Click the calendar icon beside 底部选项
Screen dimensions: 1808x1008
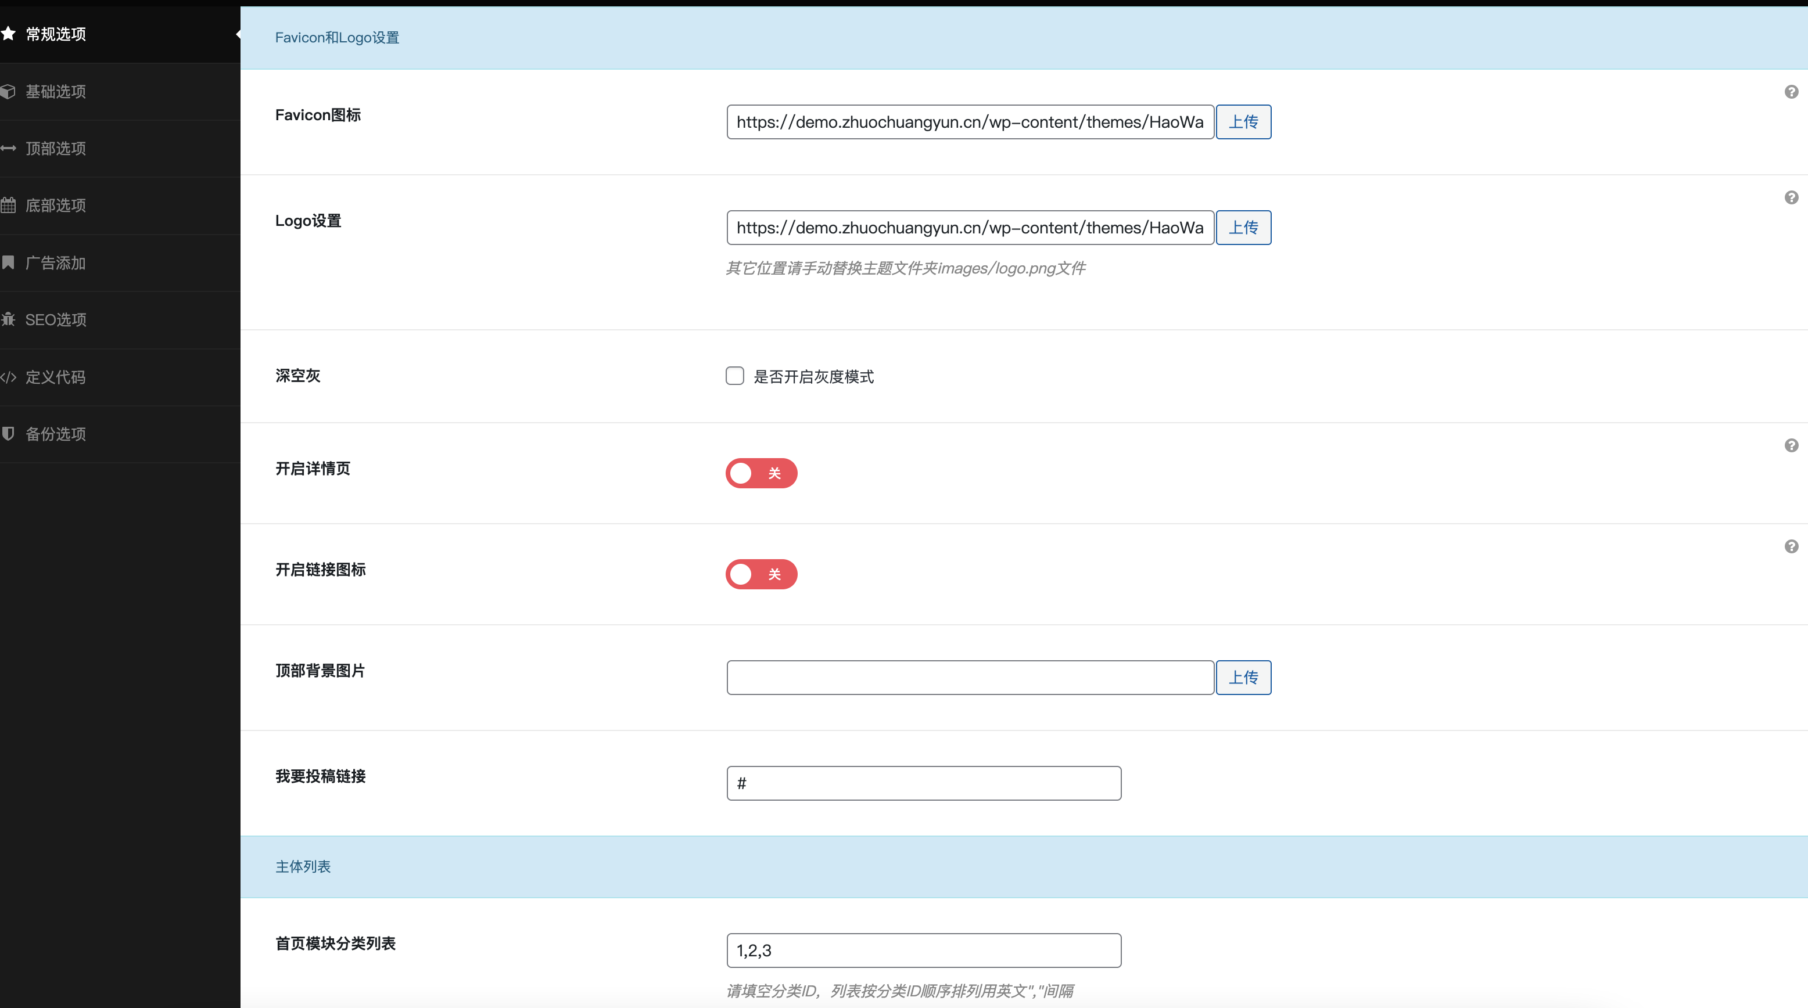click(8, 205)
